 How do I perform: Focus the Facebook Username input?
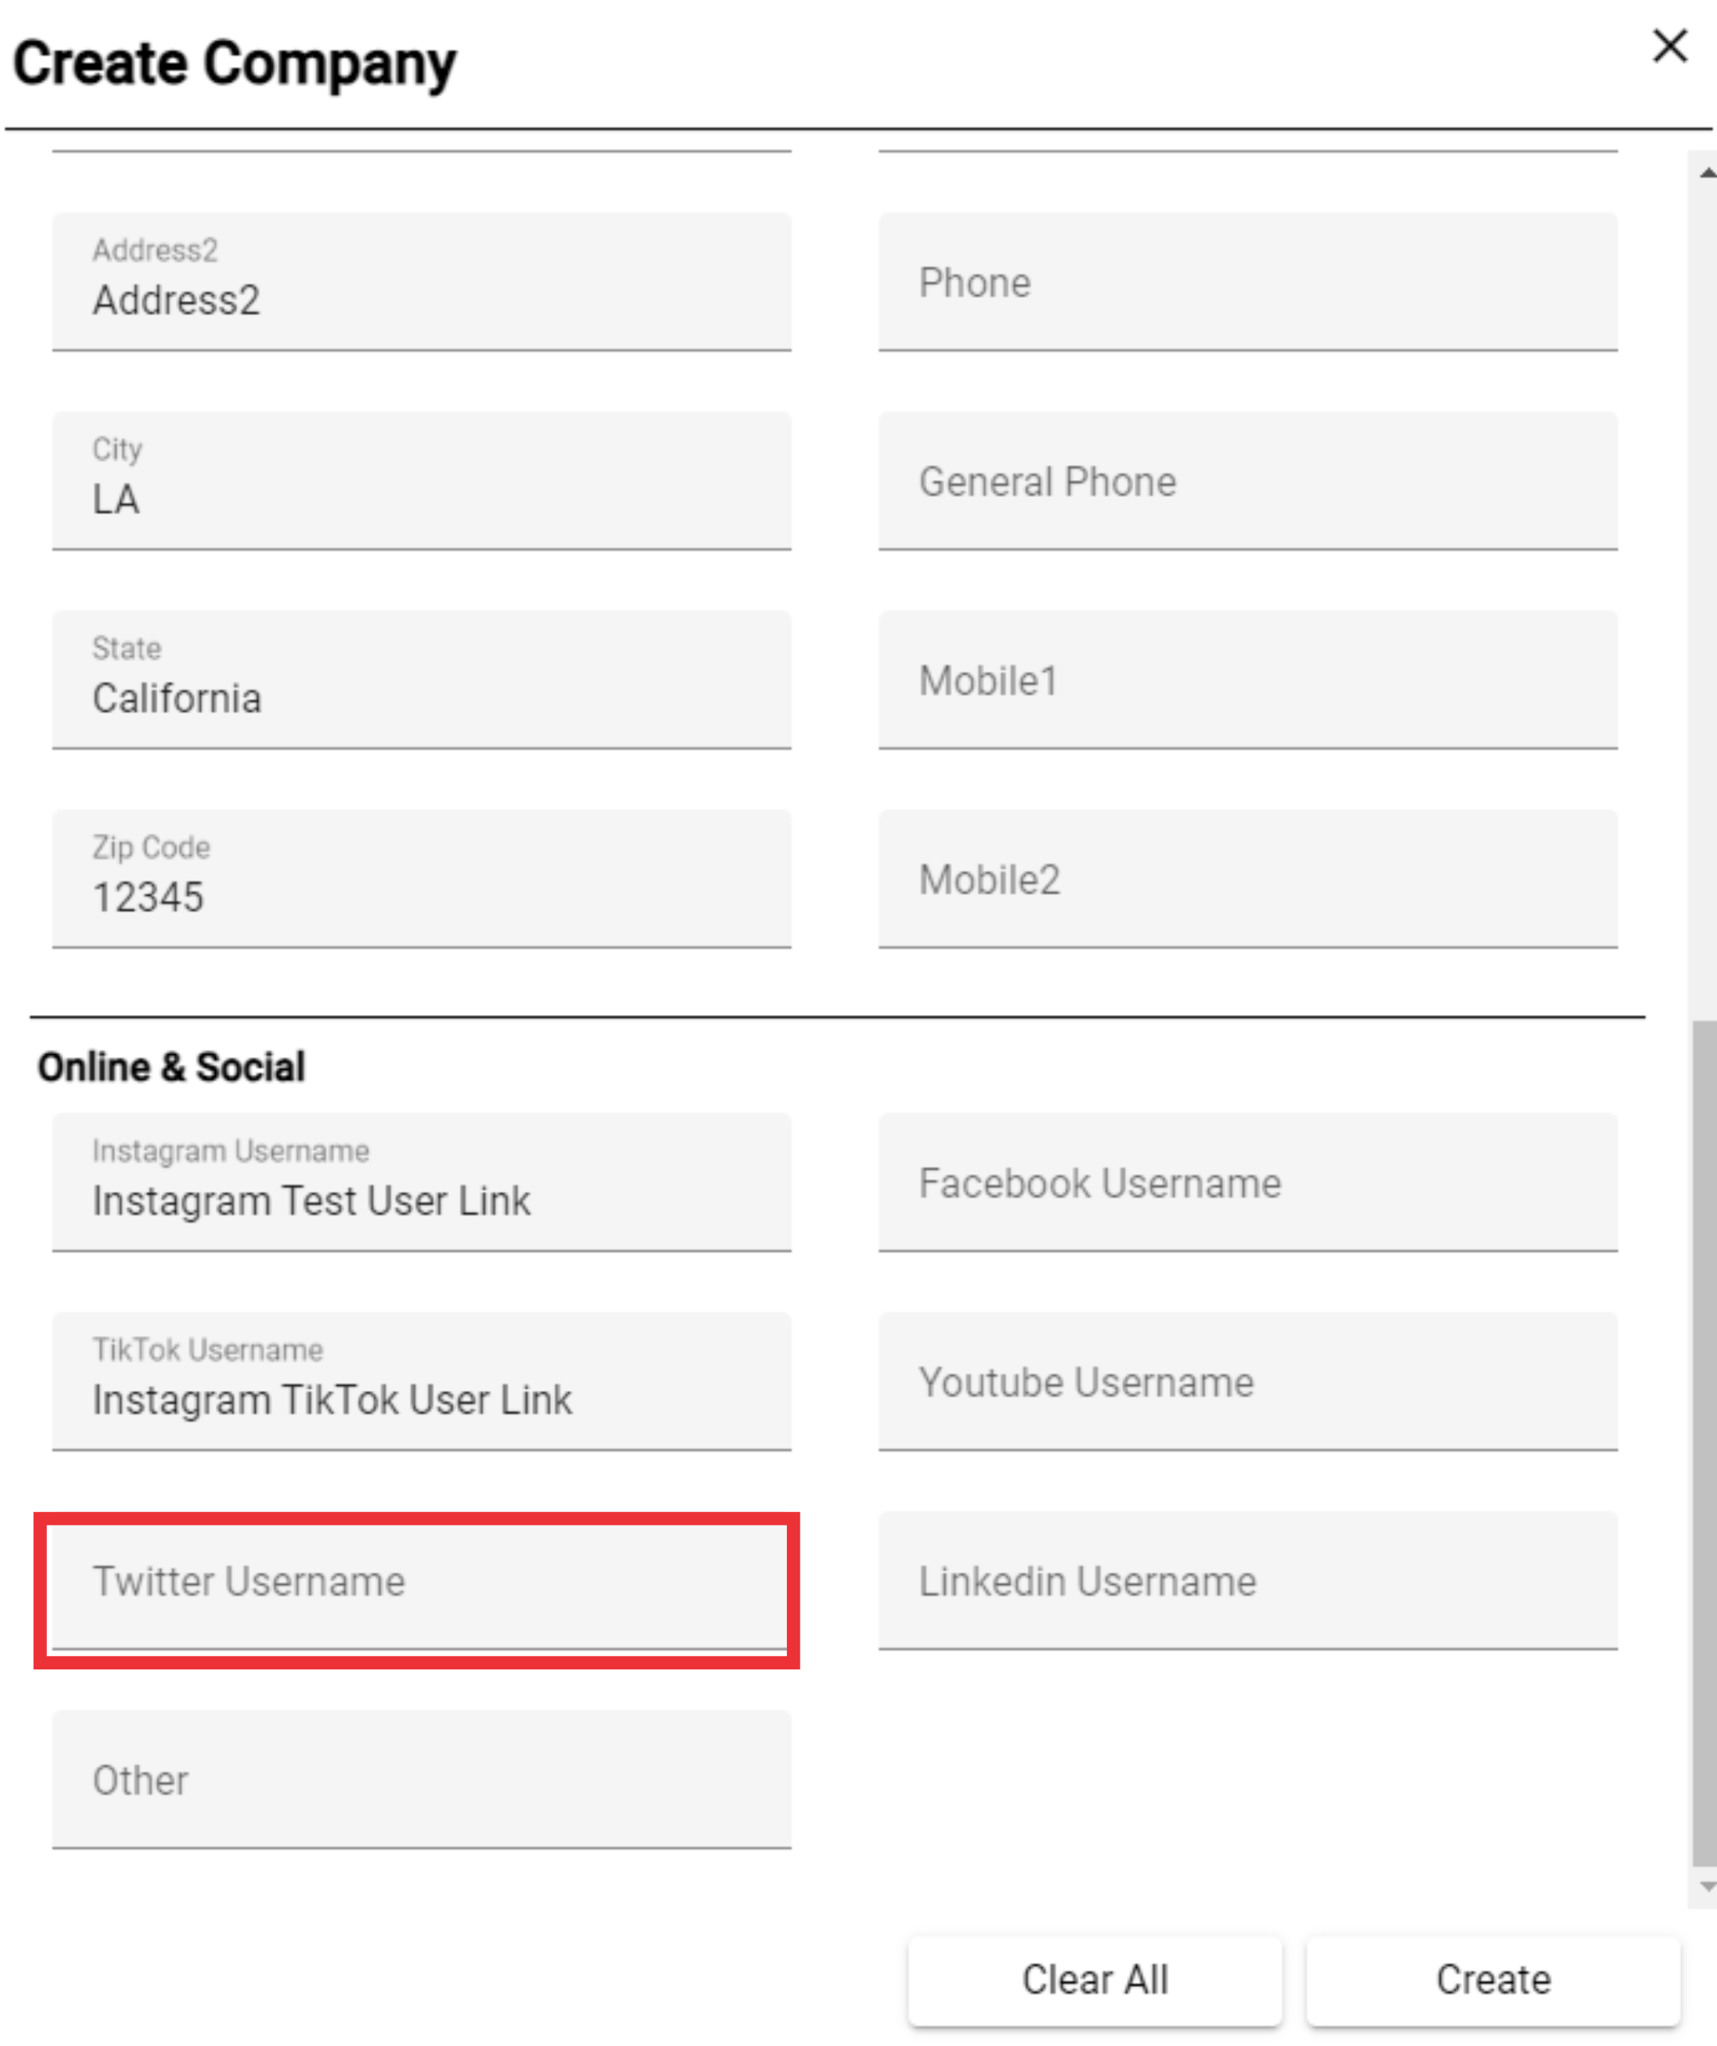pos(1247,1183)
